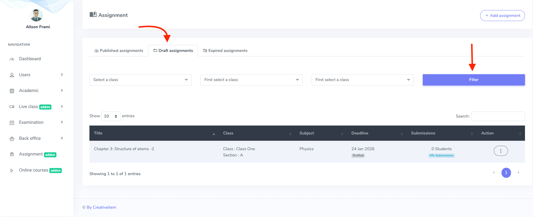The width and height of the screenshot is (533, 217).
Task: Click the Examination clipboard icon
Action: pyautogui.click(x=12, y=123)
